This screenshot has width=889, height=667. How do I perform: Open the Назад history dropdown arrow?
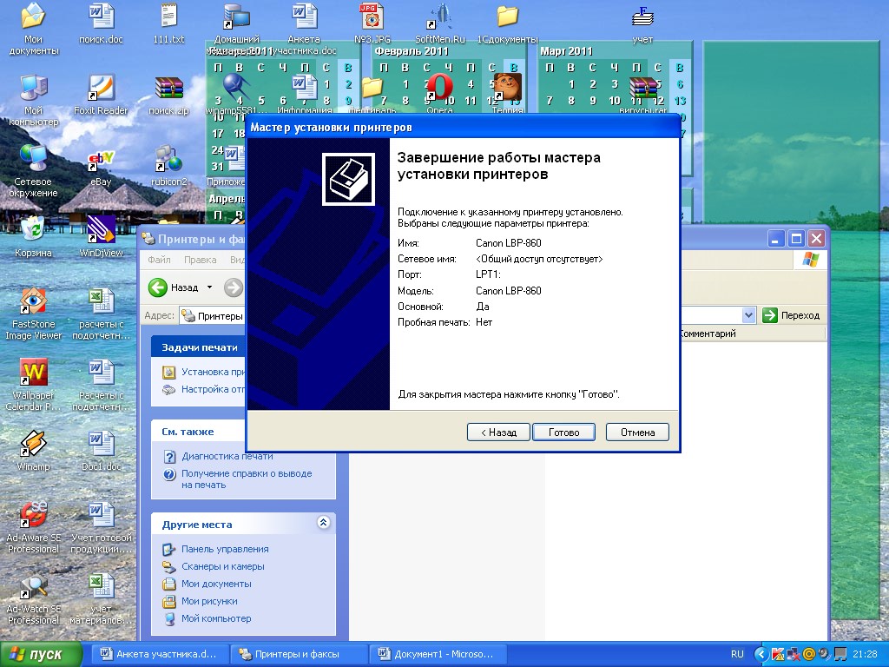pyautogui.click(x=209, y=287)
